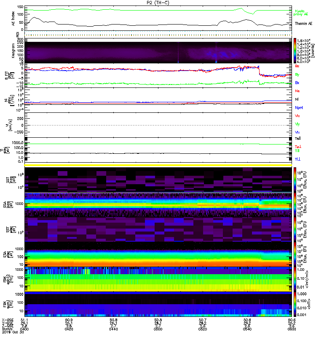Click the <|mV/m|> unit label
The width and height of the screenshot is (316, 338).
(308, 279)
